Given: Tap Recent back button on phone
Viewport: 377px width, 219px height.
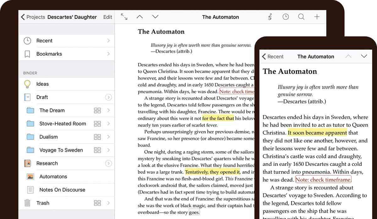Looking at the screenshot, I should tap(273, 57).
